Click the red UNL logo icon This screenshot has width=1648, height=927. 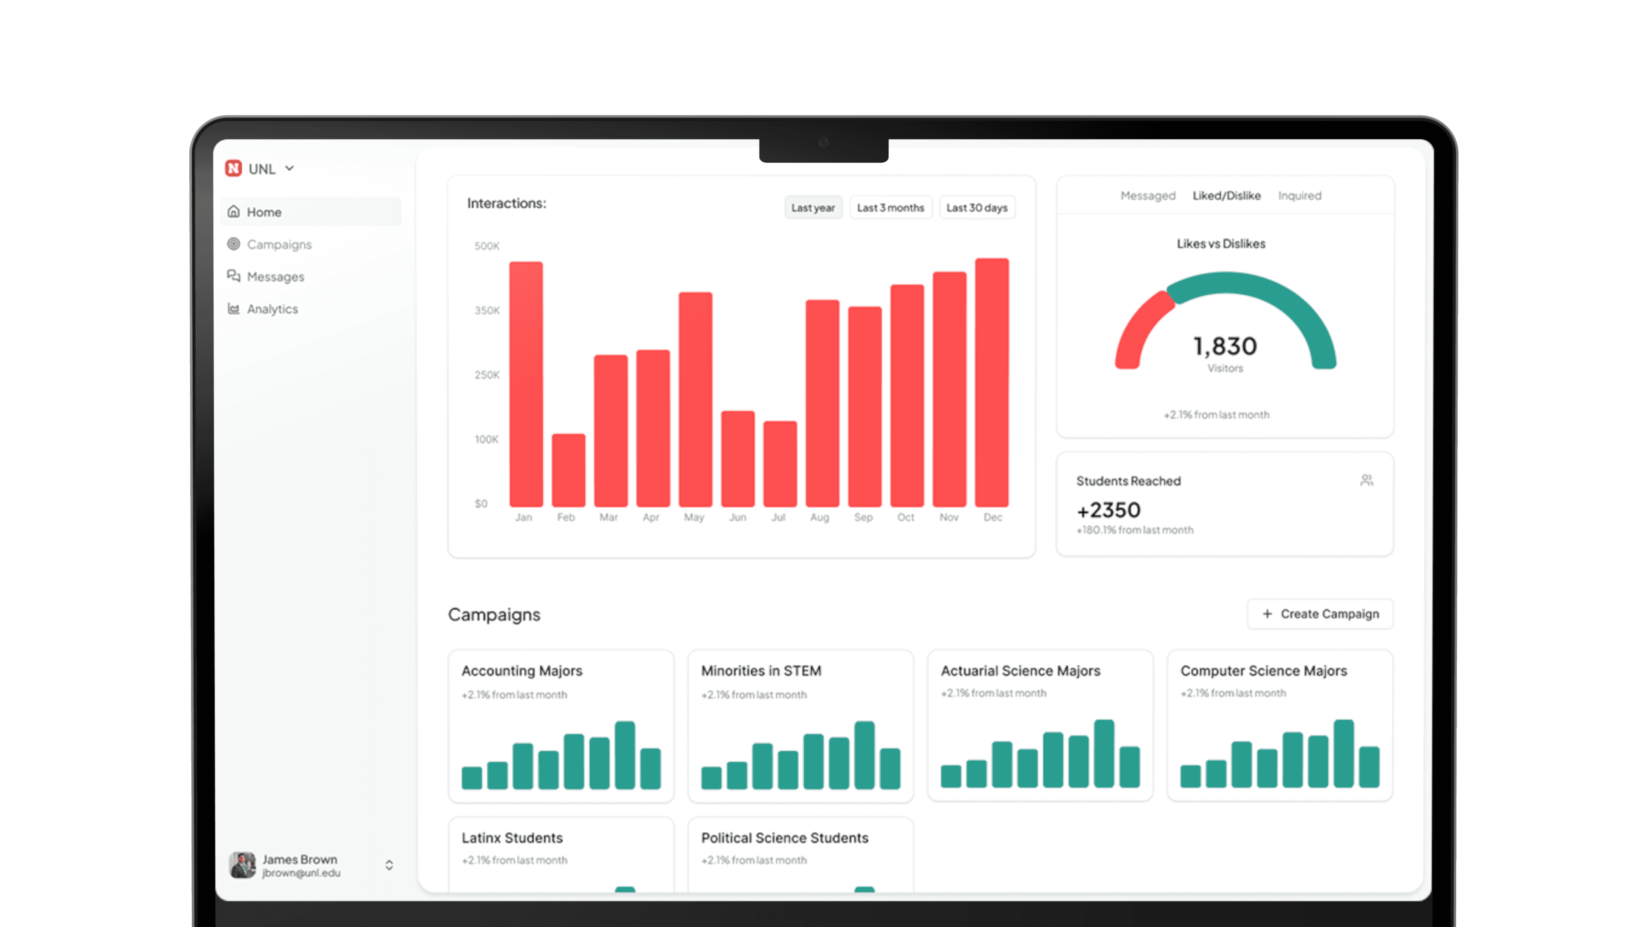234,168
